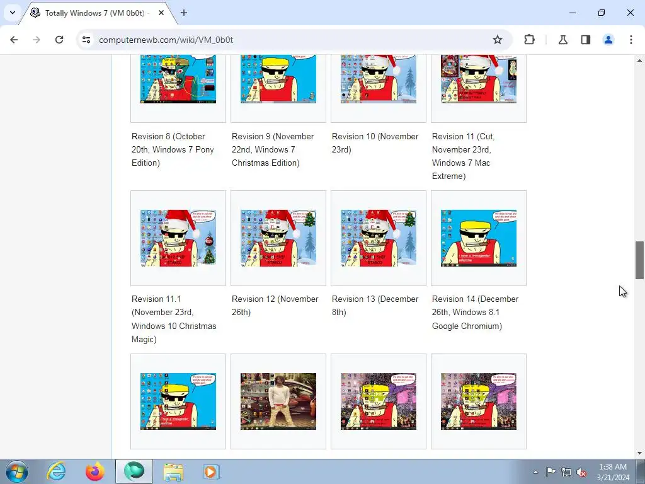The image size is (645, 484).
Task: Click the Revision 12 (November 26th) caption
Action: (x=275, y=306)
